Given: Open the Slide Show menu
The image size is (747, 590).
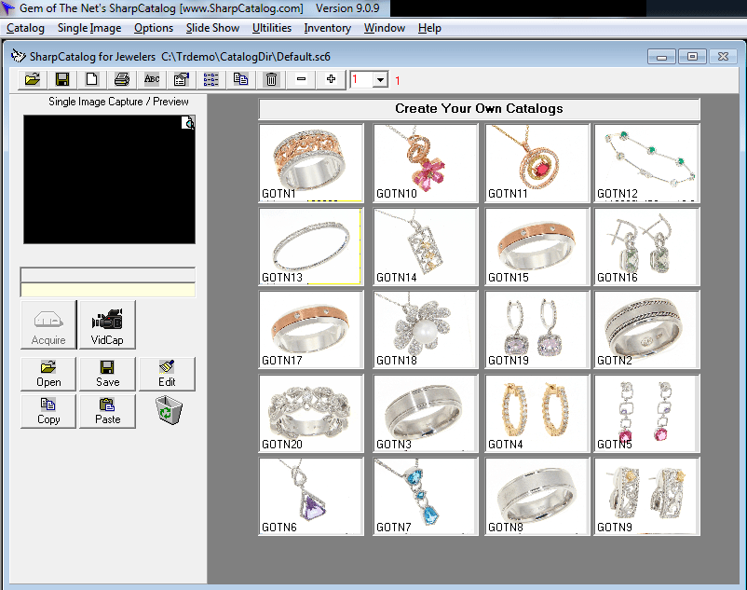Looking at the screenshot, I should tap(211, 28).
